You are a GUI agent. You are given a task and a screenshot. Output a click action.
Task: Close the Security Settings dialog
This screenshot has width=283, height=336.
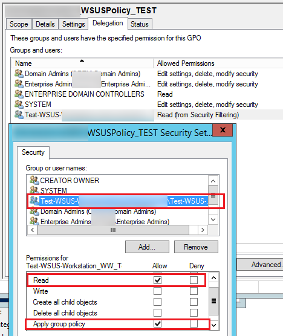(223, 130)
